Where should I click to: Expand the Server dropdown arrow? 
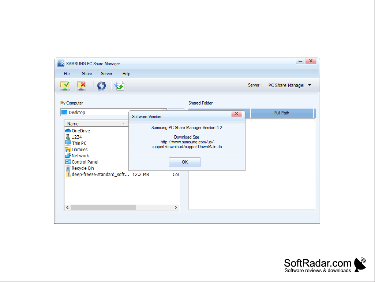point(310,85)
